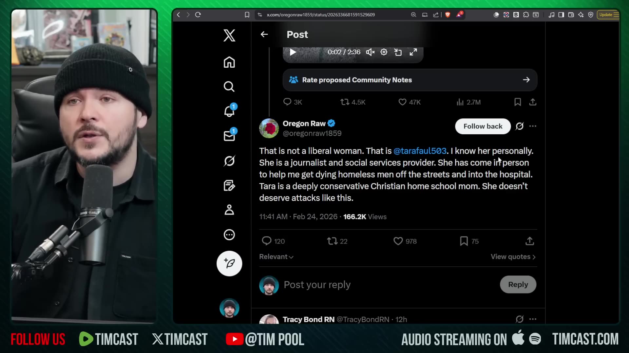Open the Oregon Raw post's three-dot menu
Viewport: 629px width, 353px height.
point(533,126)
